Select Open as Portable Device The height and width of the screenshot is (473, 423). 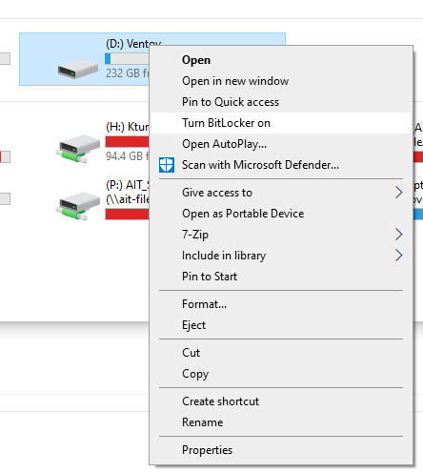pos(281,214)
